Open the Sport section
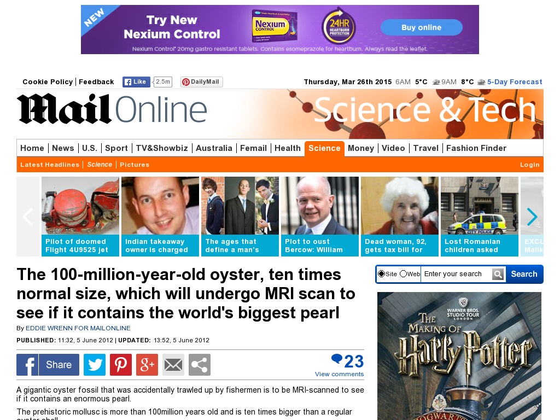The image size is (560, 420). (x=116, y=148)
